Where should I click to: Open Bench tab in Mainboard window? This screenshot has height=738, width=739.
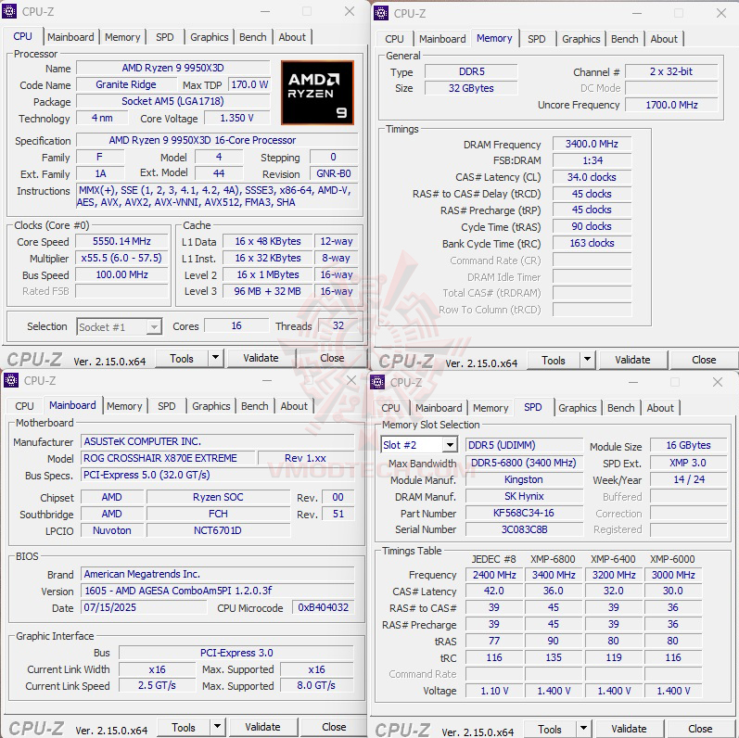point(254,406)
